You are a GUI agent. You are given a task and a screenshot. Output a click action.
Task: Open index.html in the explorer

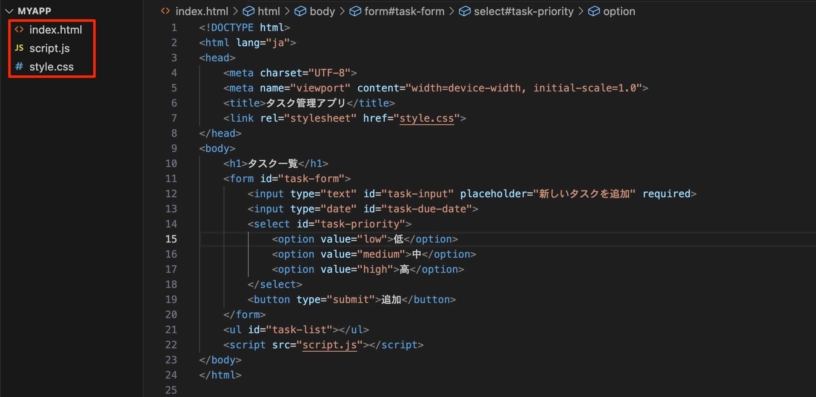pos(55,30)
